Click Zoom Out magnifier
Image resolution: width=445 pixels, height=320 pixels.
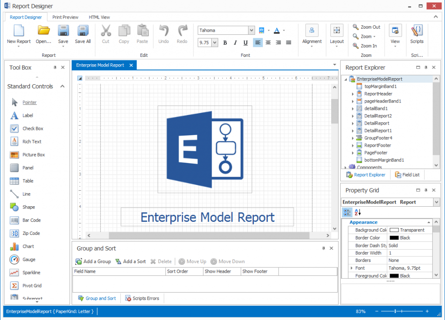tap(355, 27)
